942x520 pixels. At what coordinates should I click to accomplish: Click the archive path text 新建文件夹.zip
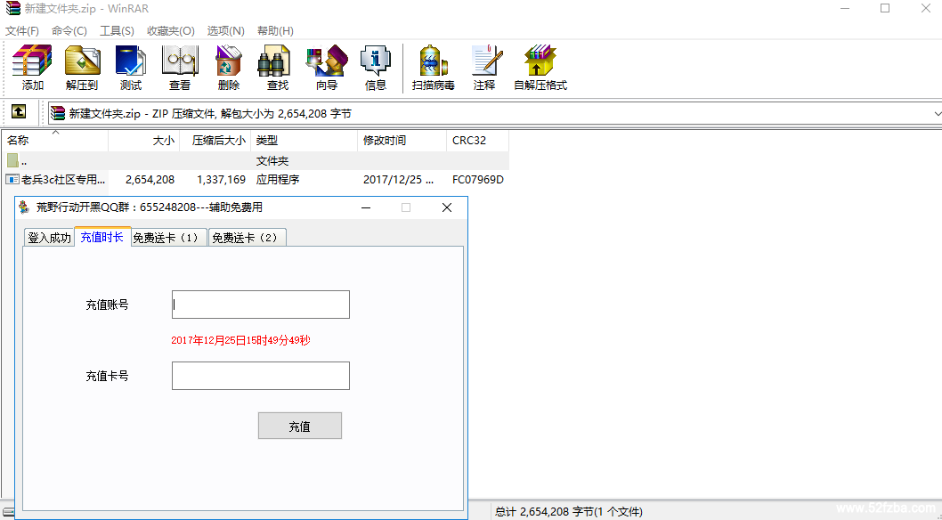click(105, 113)
